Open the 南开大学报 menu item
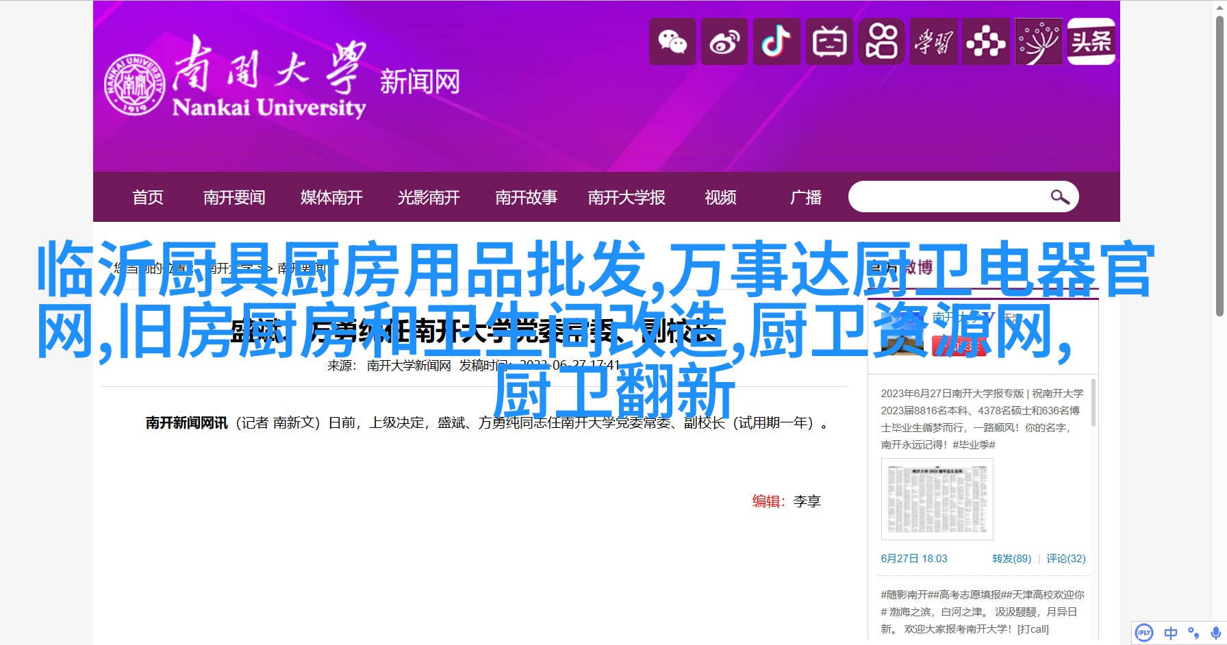The image size is (1227, 645). pos(627,197)
